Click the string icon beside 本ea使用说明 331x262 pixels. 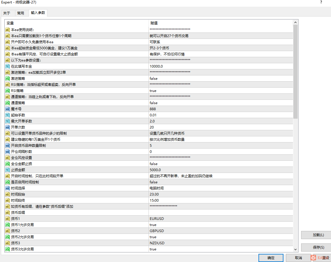click(x=7, y=30)
